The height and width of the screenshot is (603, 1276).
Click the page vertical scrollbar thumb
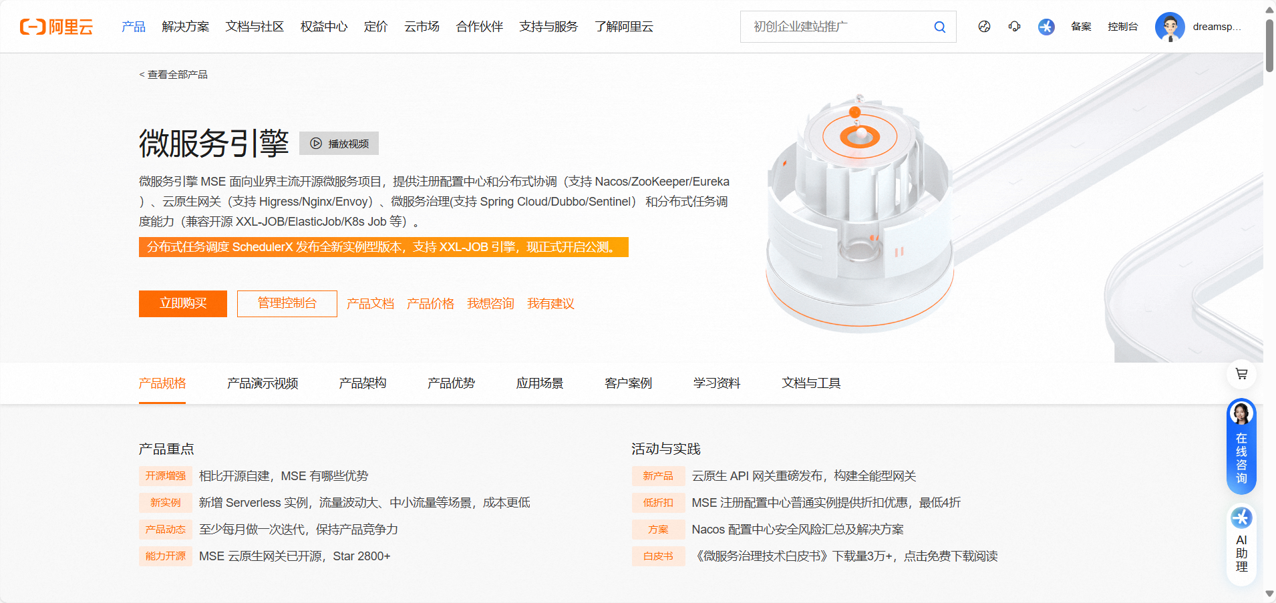pyautogui.click(x=1269, y=43)
